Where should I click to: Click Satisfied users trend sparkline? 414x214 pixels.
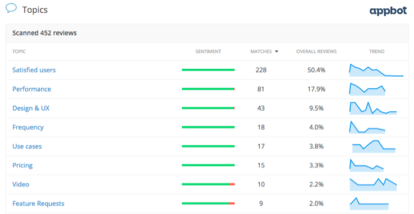[x=376, y=70]
